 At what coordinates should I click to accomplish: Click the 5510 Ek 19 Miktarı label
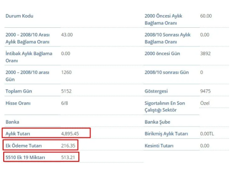tap(25, 157)
